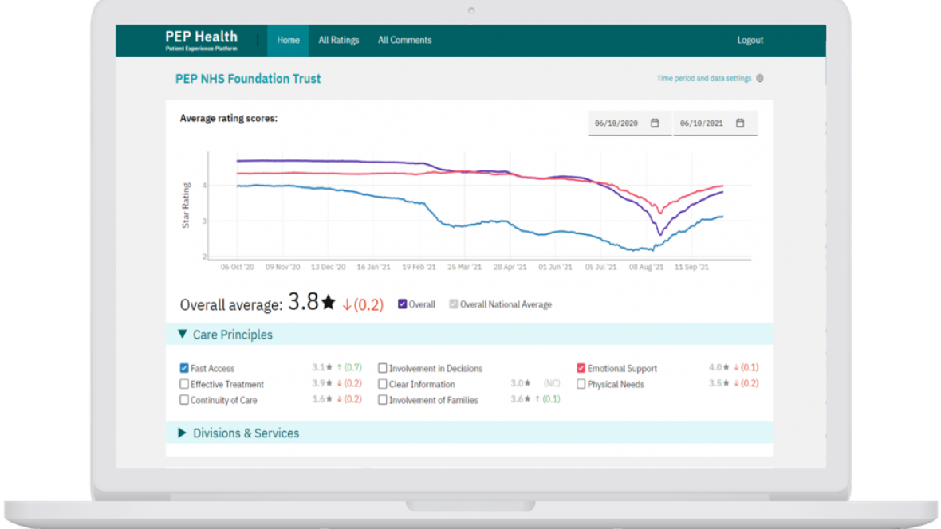Open the All Ratings tab
The width and height of the screenshot is (941, 529).
click(339, 40)
